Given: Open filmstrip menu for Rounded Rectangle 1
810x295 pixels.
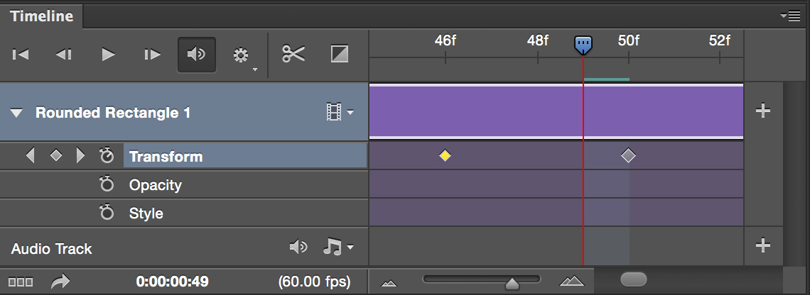Looking at the screenshot, I should pyautogui.click(x=340, y=112).
